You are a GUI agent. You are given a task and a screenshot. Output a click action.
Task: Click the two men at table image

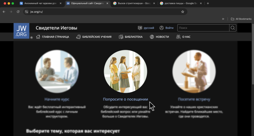[57, 71]
